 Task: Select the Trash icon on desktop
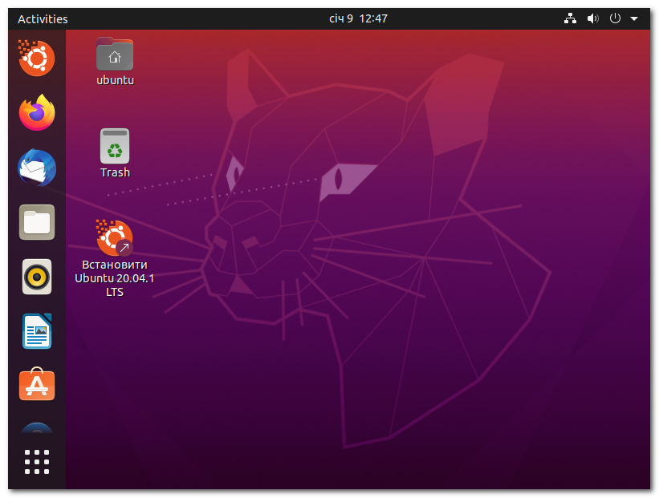pos(115,146)
